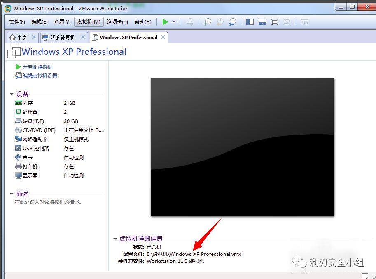
Task: Close the Windows XP Professional tab
Action: (x=163, y=37)
